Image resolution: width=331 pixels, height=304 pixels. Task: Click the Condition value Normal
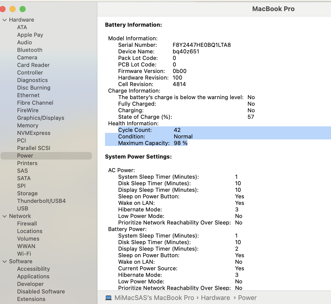(x=183, y=137)
